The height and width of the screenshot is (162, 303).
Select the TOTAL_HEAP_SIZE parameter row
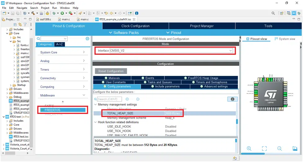click(x=165, y=113)
